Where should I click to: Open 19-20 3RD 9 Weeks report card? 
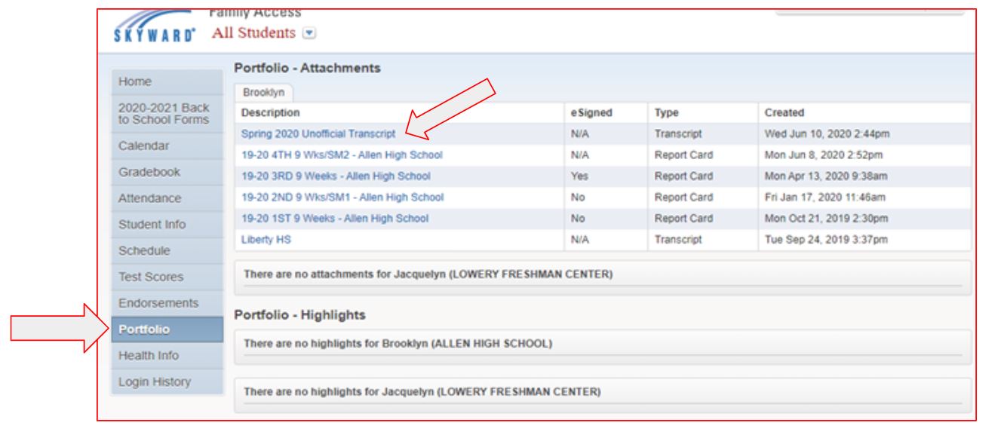(x=336, y=176)
